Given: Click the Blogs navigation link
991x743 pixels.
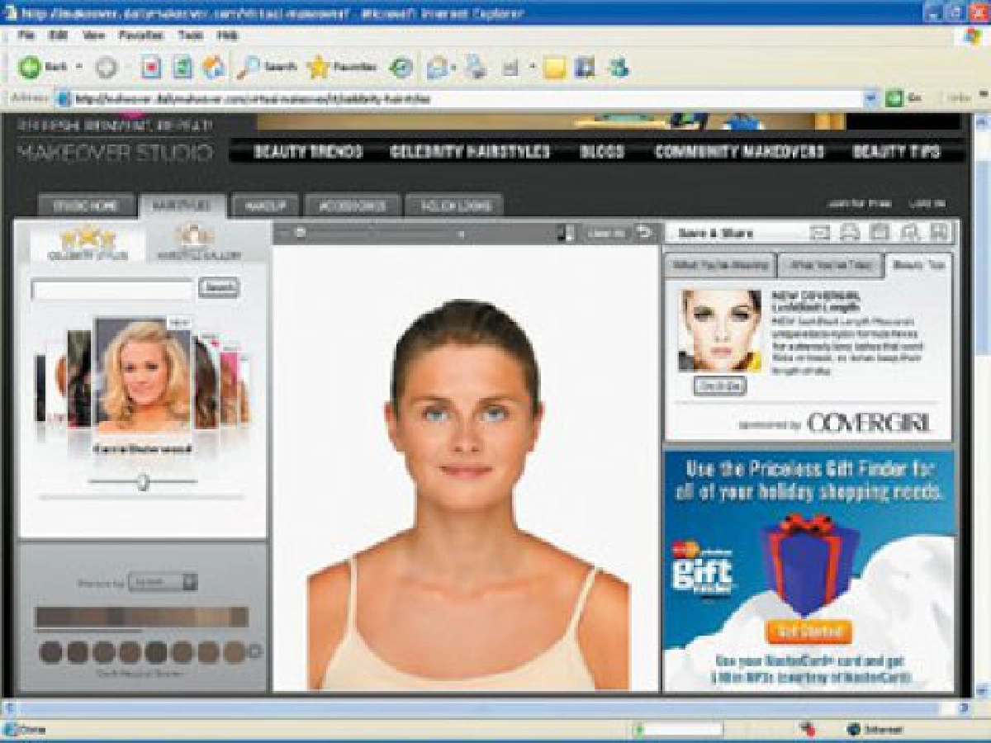Looking at the screenshot, I should point(602,152).
